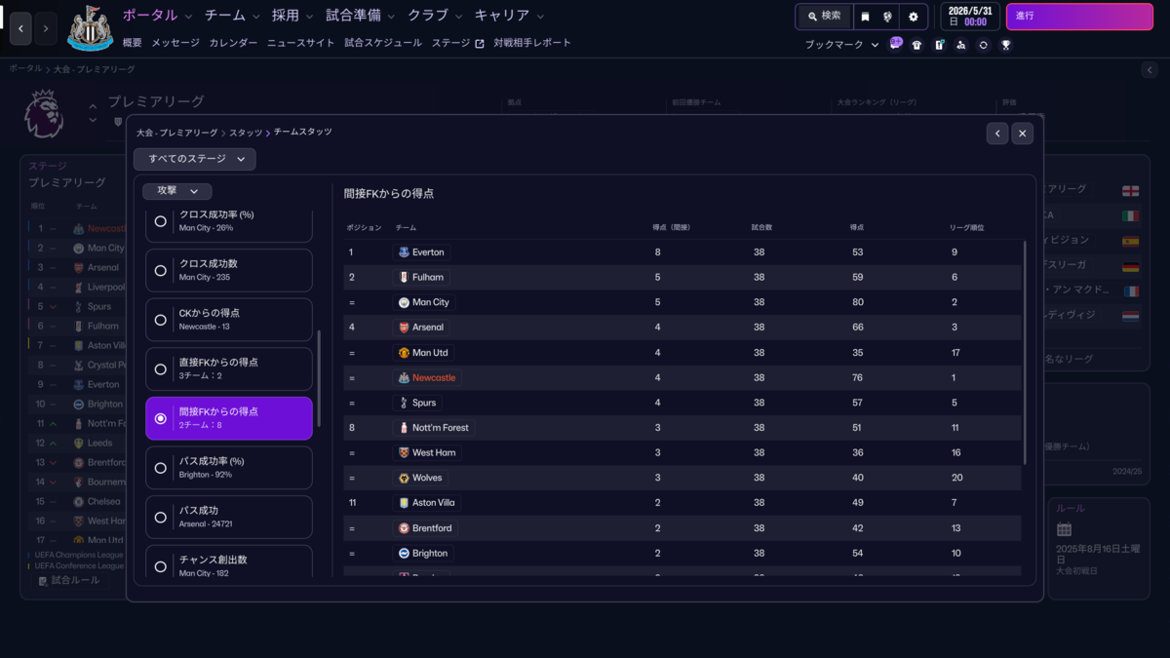Image resolution: width=1170 pixels, height=658 pixels.
Task: Open the globe icon in the top toolbar
Action: [888, 17]
